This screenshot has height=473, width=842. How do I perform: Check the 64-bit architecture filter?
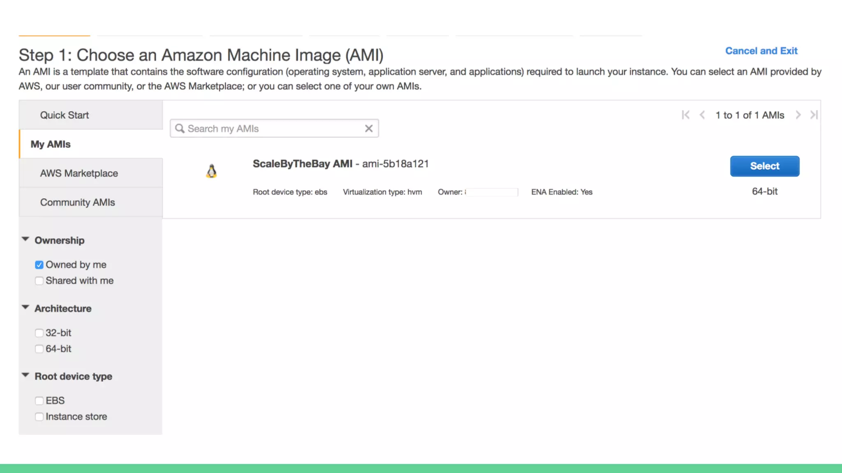(x=39, y=349)
